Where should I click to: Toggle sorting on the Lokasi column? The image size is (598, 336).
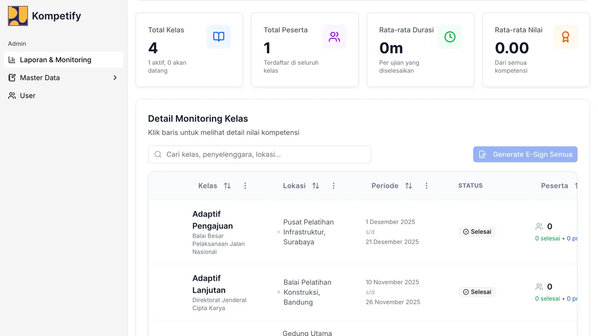click(315, 185)
